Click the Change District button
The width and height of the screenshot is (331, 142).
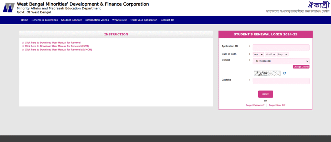pos(301,67)
